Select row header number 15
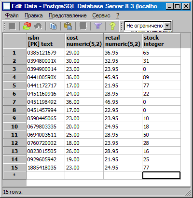This screenshot has width=193, height=198. (14, 168)
